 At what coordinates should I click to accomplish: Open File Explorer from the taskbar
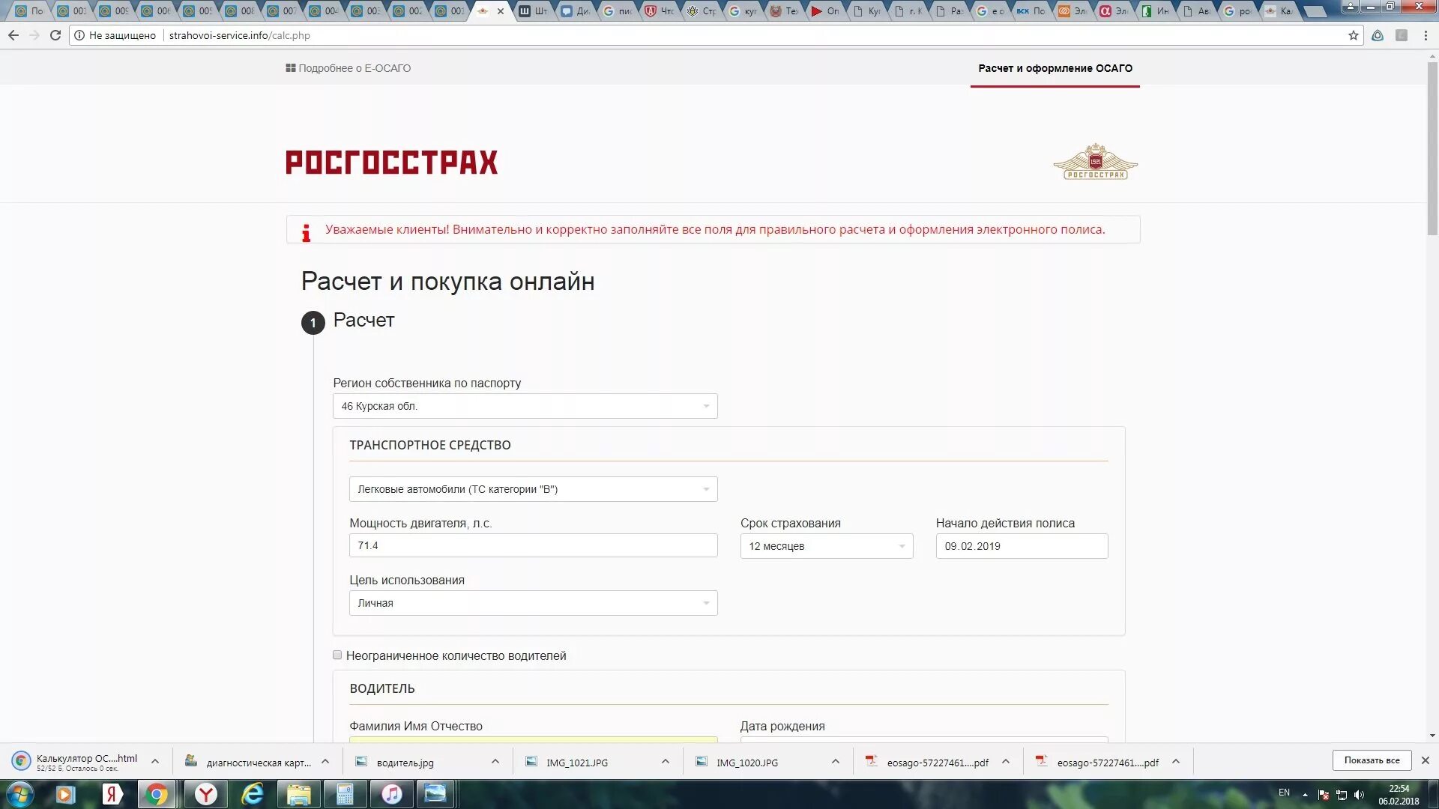coord(299,794)
